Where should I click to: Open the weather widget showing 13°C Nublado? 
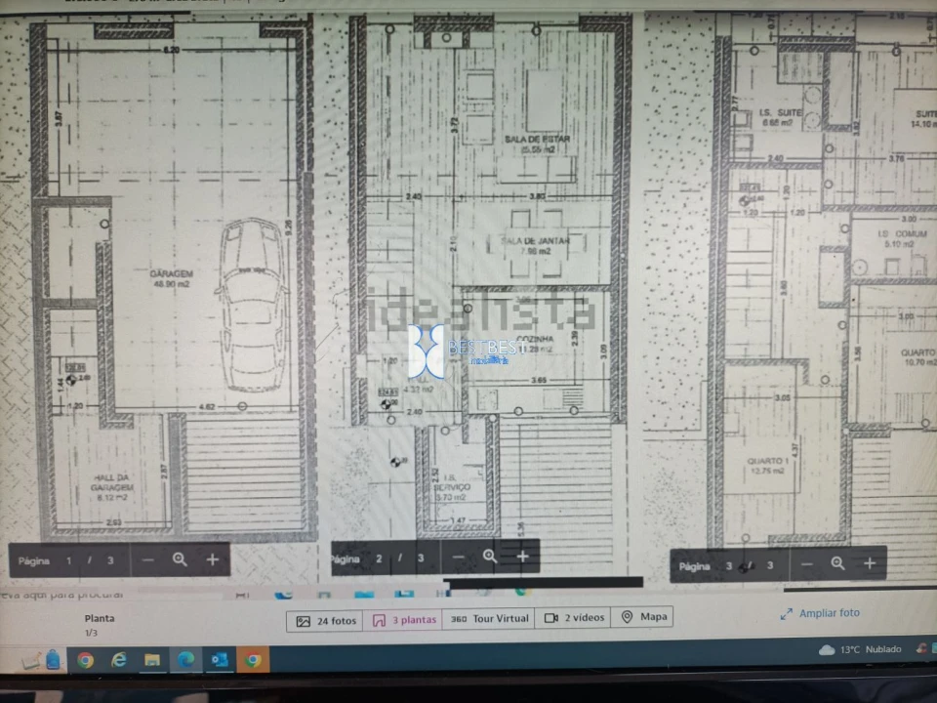click(x=860, y=649)
